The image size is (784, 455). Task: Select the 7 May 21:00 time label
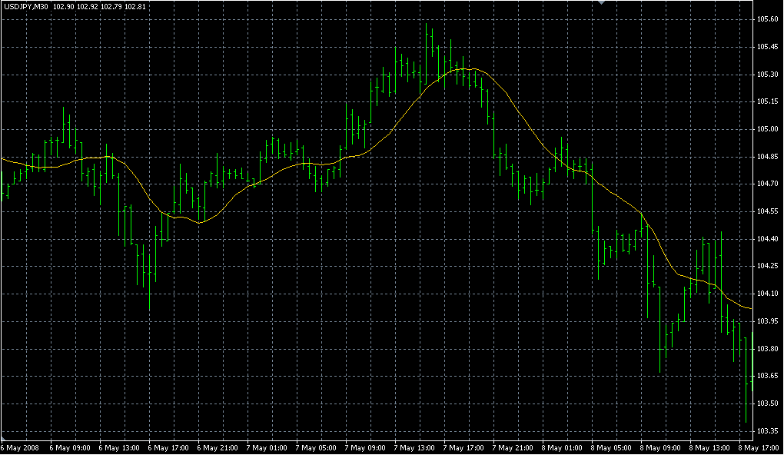click(512, 447)
